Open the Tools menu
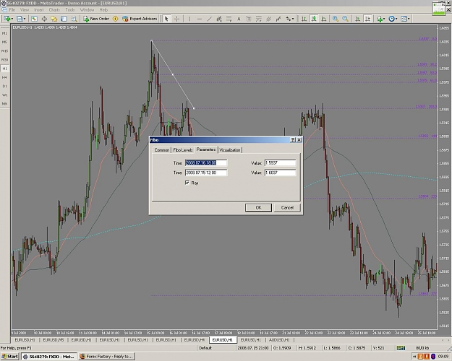The width and height of the screenshot is (452, 361). [70, 10]
